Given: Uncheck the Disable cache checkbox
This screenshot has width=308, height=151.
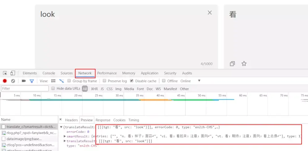Looking at the screenshot, I should tap(132, 81).
